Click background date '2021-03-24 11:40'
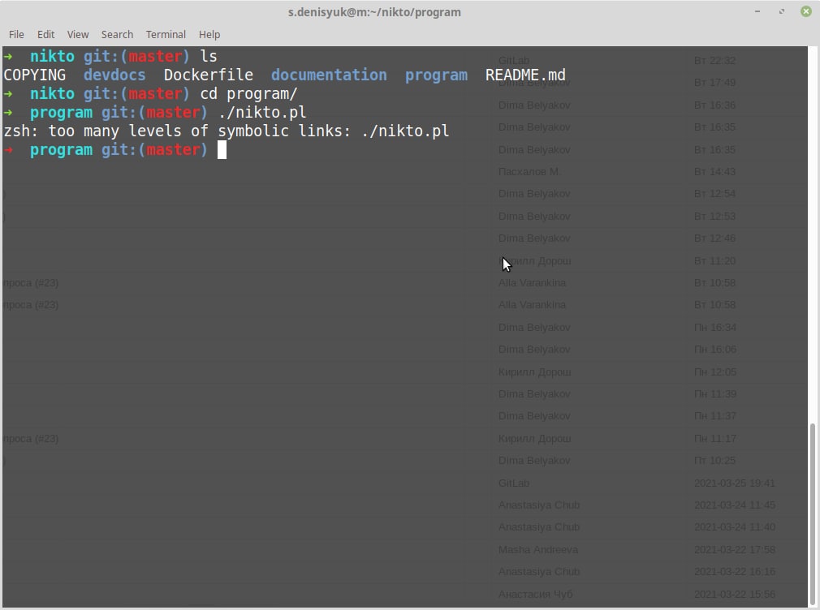 coord(735,527)
